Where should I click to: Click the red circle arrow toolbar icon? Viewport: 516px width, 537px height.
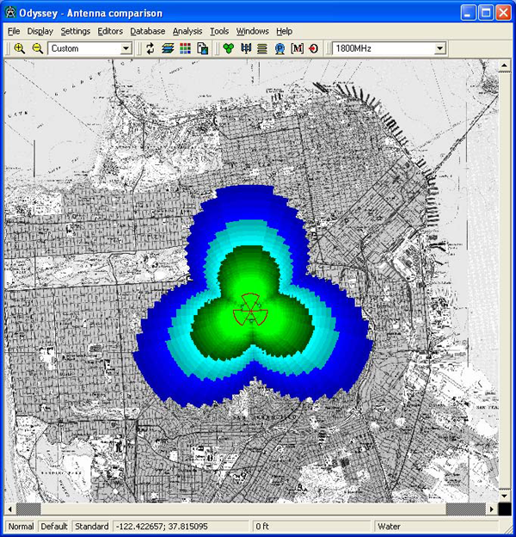point(313,49)
